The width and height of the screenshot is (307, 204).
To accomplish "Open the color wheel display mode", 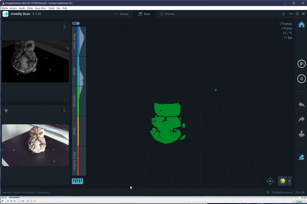I will tap(282, 181).
